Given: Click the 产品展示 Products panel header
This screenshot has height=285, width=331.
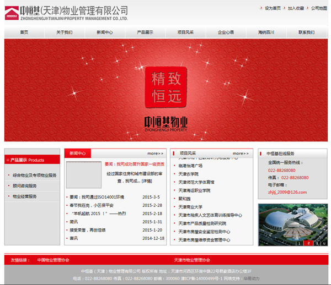Looking at the screenshot, I should coord(33,160).
